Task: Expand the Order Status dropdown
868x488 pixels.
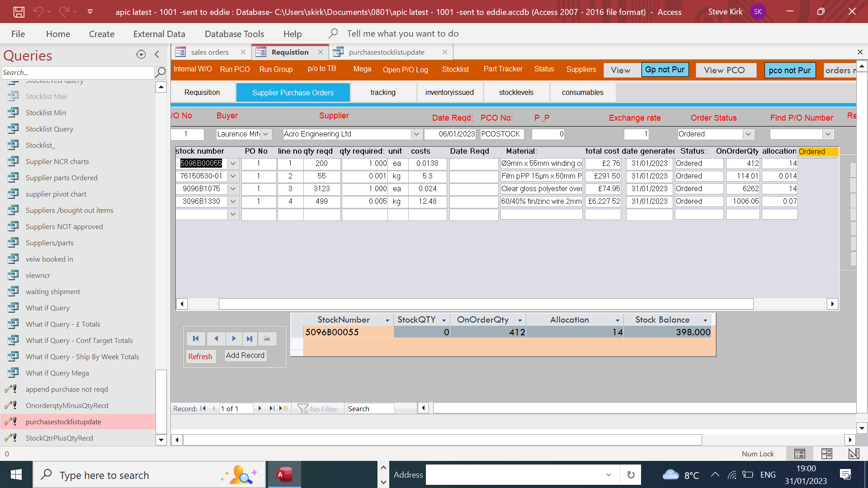Action: coord(748,134)
